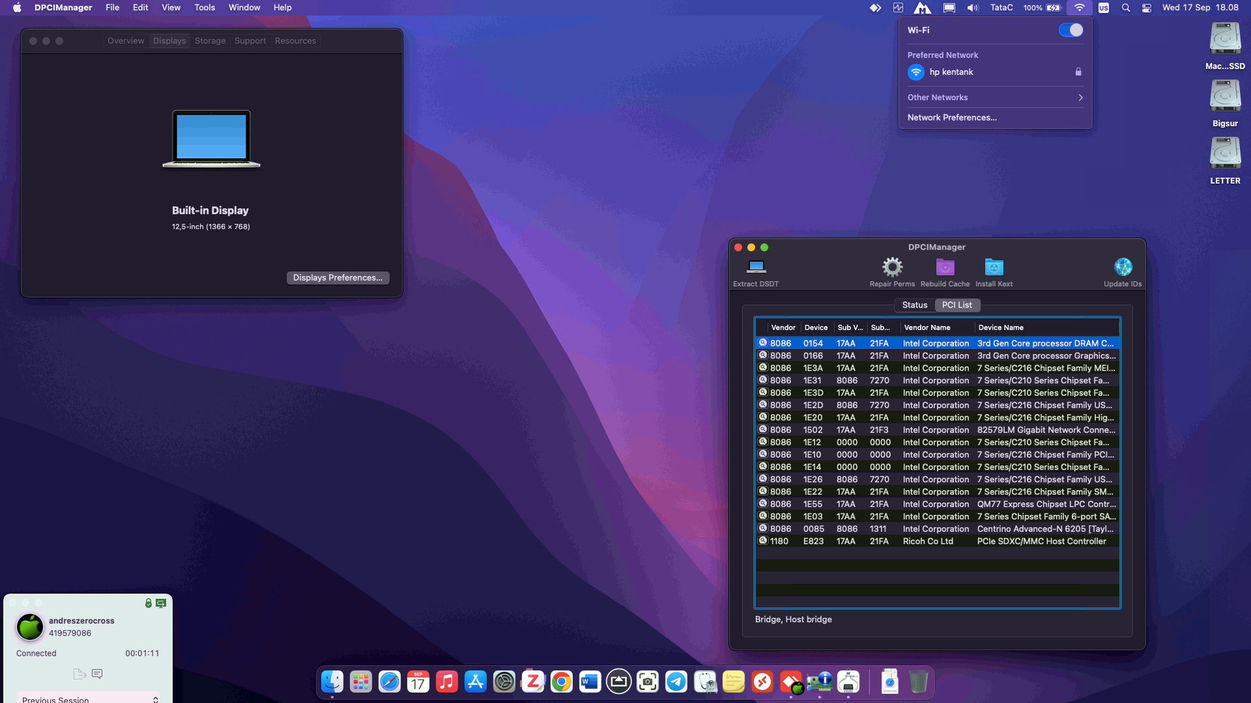Screen dimensions: 1251x703
Task: Click Update IDs globe icon
Action: pos(1123,267)
